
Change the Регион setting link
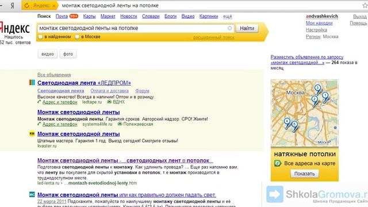(x=313, y=37)
